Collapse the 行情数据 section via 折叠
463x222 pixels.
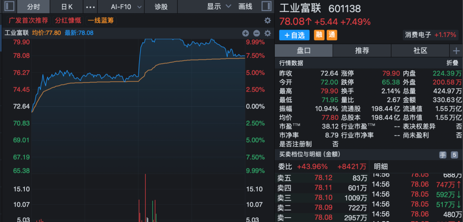pyautogui.click(x=452, y=63)
